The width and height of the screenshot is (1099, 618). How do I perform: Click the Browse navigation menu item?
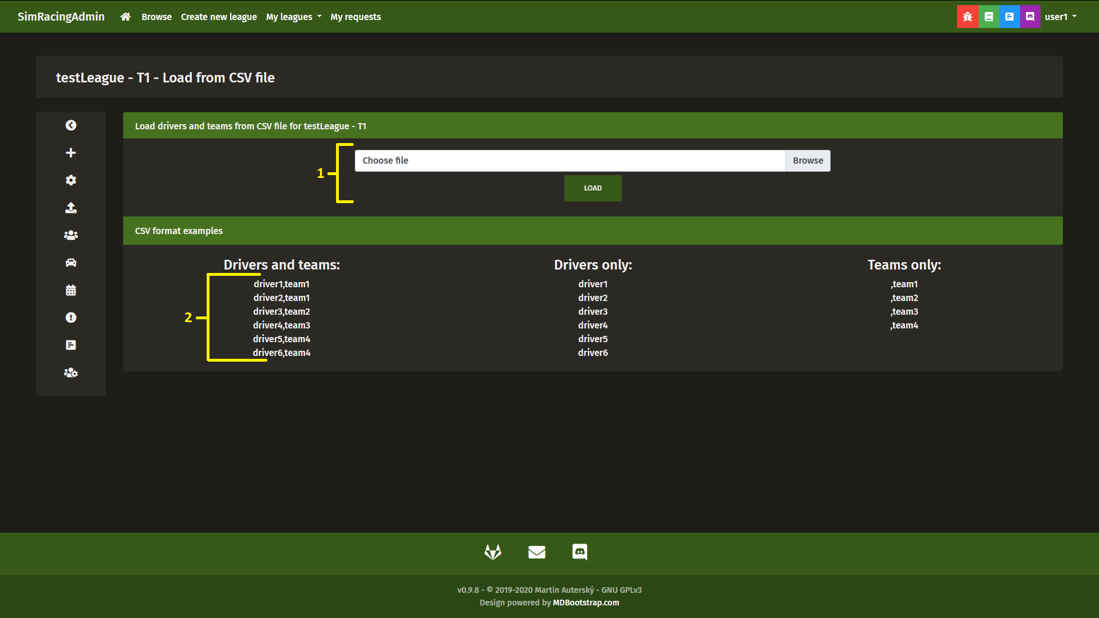click(157, 17)
